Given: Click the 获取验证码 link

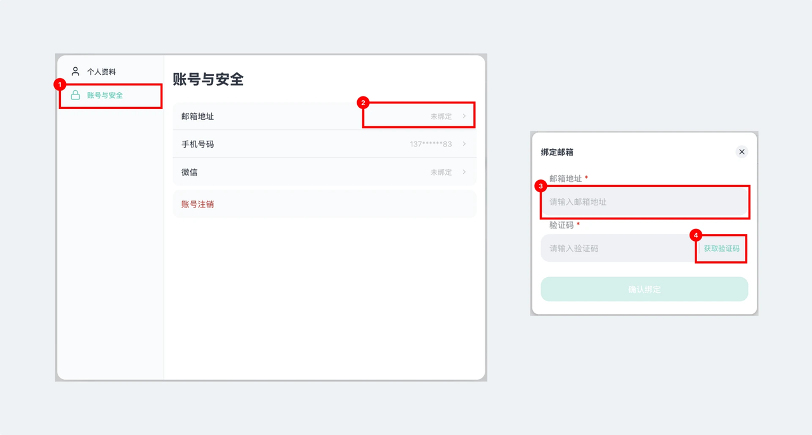Looking at the screenshot, I should pyautogui.click(x=721, y=249).
